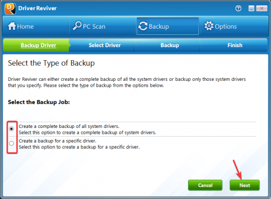Screen dimensions: 271x199
Task: Open help via question mark icon
Action: [x=238, y=8]
